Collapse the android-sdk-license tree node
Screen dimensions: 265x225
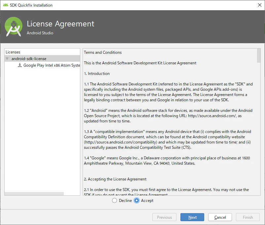coord(7,59)
